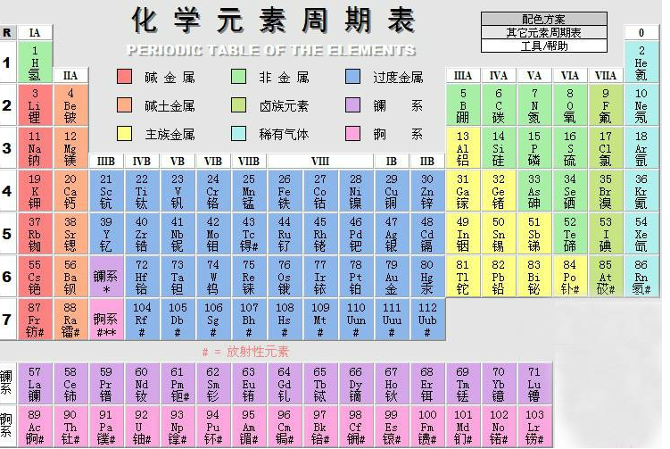
Task: Select the IA group header
Action: click(35, 32)
